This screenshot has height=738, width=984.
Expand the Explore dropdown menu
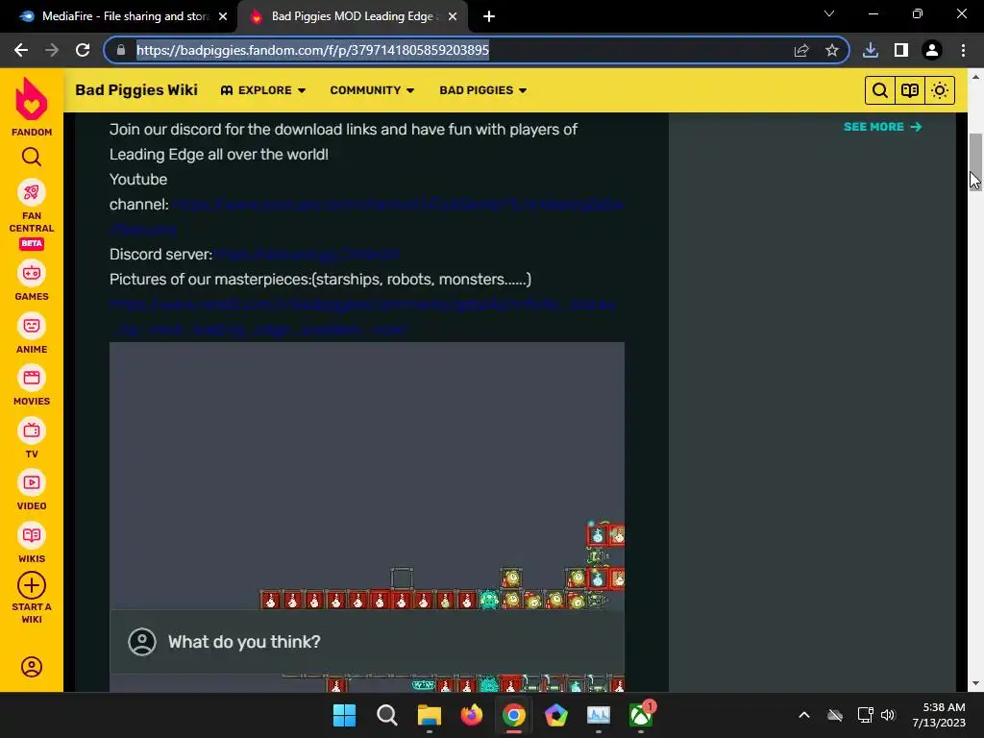tap(263, 90)
